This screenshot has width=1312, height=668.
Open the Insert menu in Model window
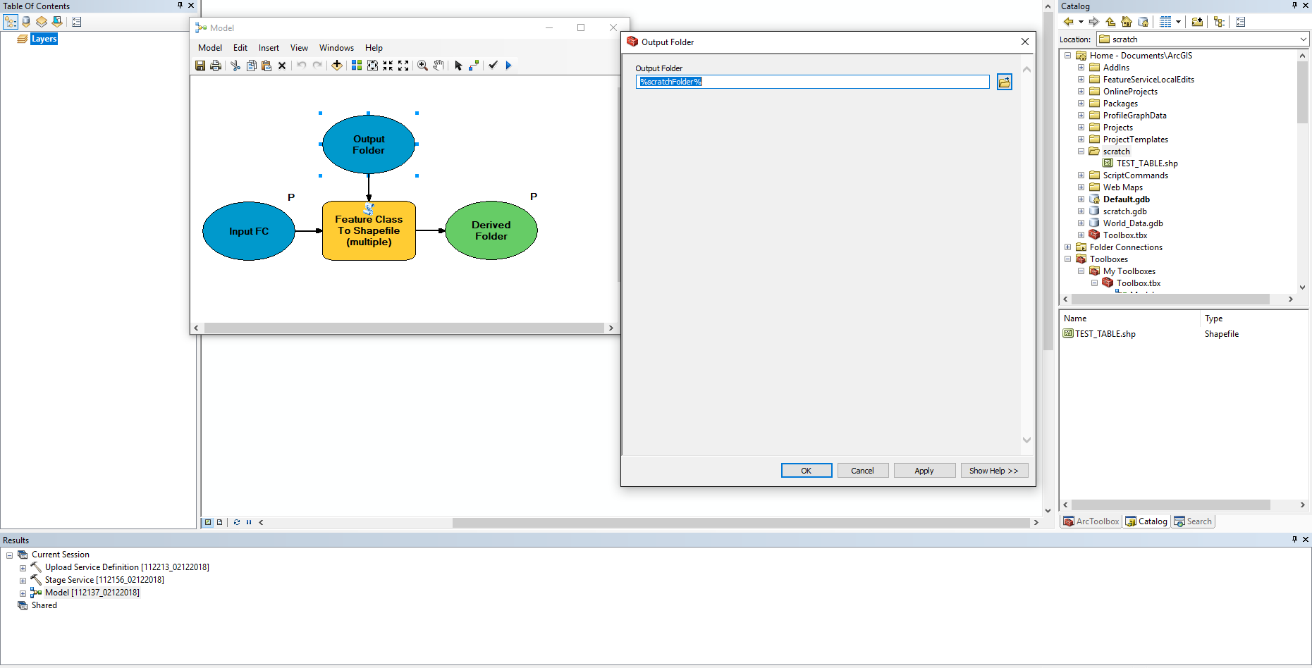(x=269, y=48)
